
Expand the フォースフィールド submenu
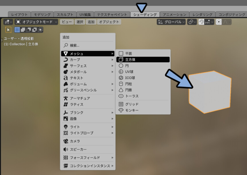coord(88,157)
